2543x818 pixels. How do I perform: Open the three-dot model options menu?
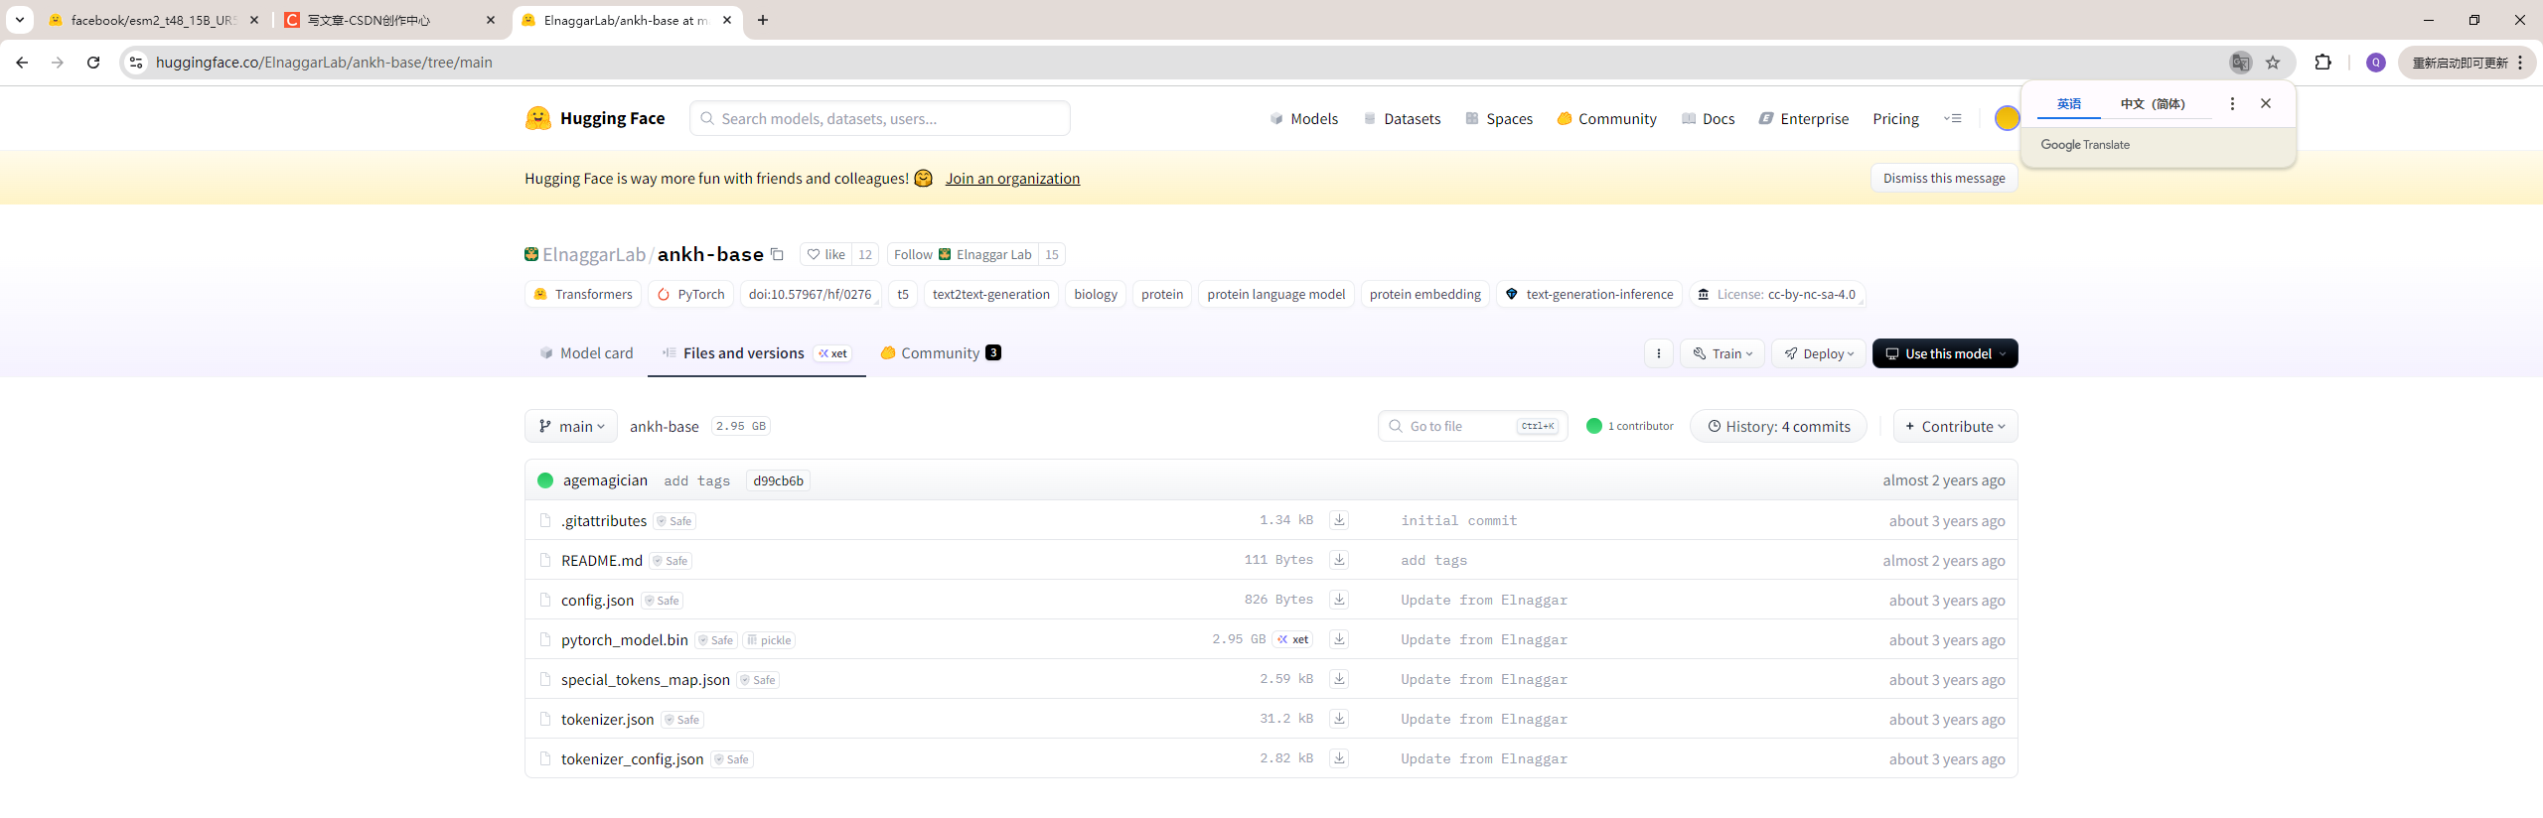(1658, 353)
